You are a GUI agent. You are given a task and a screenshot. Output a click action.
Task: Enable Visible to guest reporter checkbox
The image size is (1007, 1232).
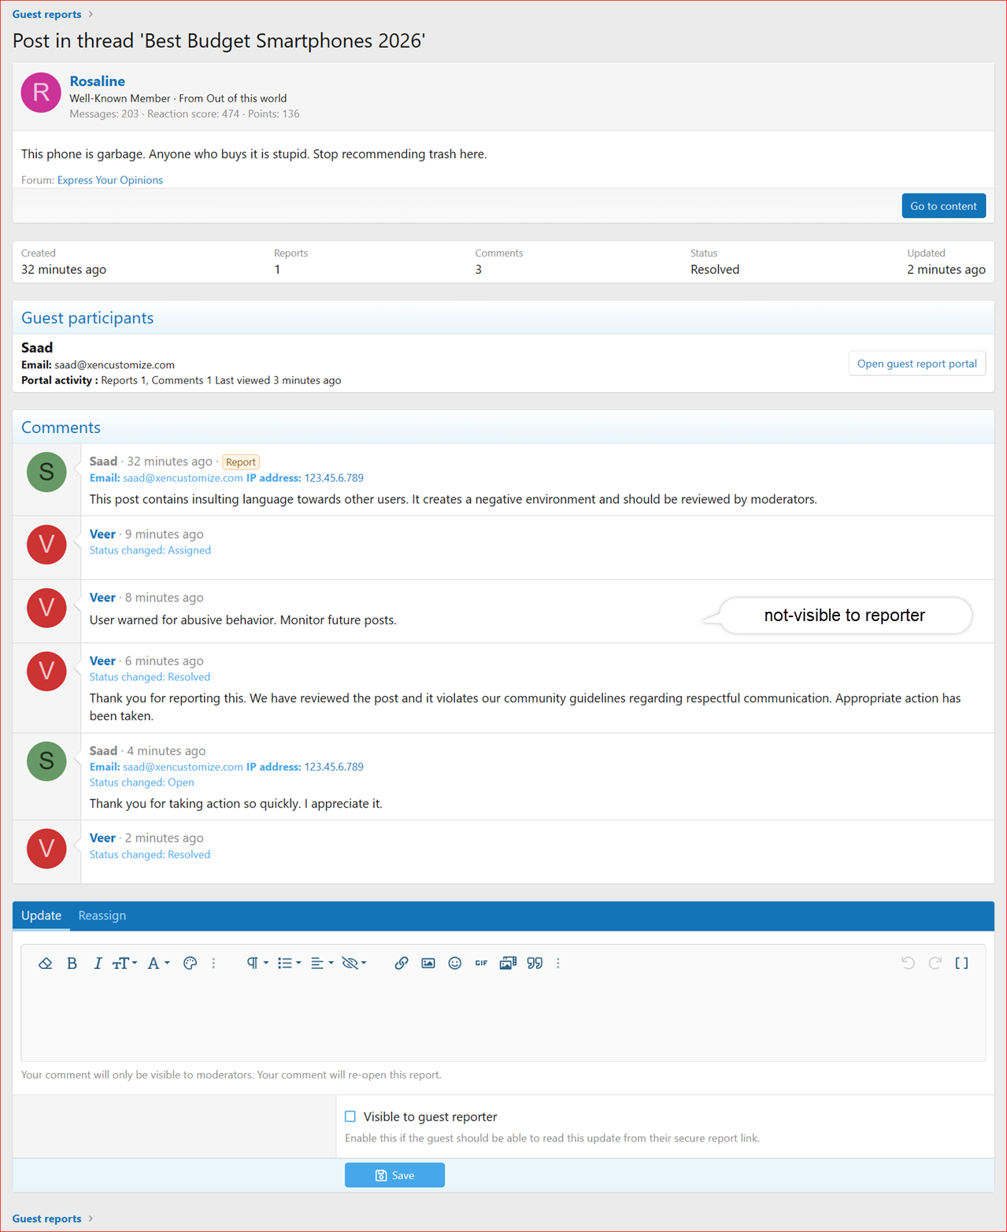350,1116
